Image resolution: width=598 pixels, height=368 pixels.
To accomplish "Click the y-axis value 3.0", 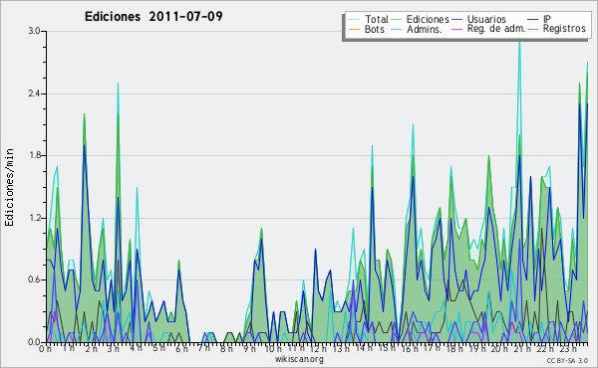I will point(34,31).
